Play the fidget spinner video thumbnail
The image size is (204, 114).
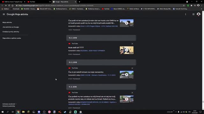point(127,50)
